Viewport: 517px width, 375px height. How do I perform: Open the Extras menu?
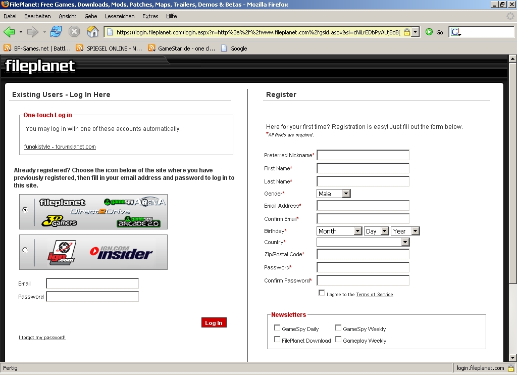pyautogui.click(x=150, y=16)
